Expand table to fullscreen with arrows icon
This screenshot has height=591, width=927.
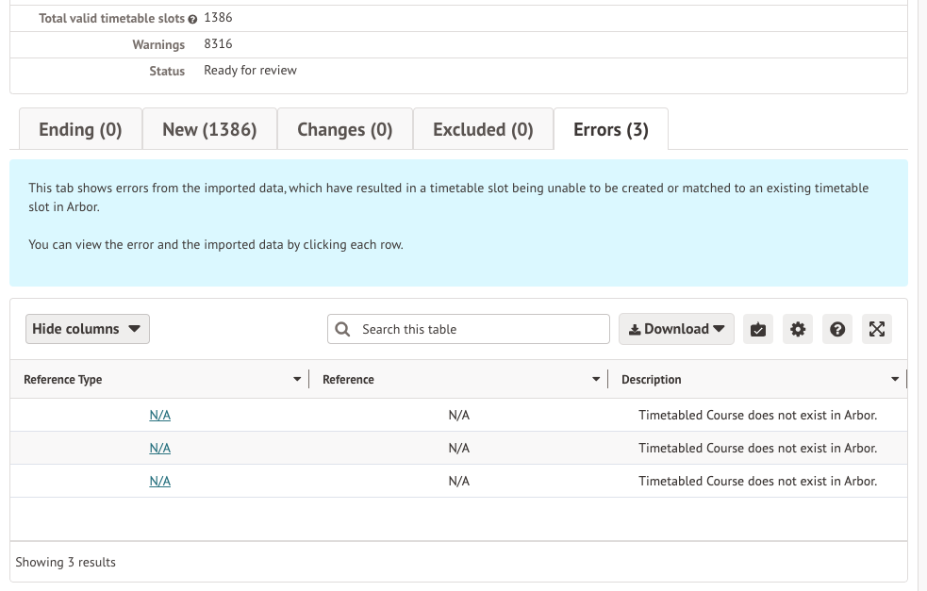(x=877, y=329)
